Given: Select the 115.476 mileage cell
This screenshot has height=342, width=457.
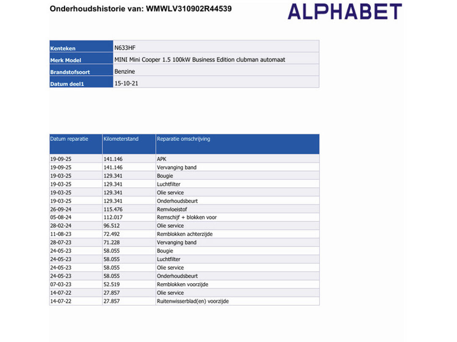Looking at the screenshot, I should (x=113, y=209).
